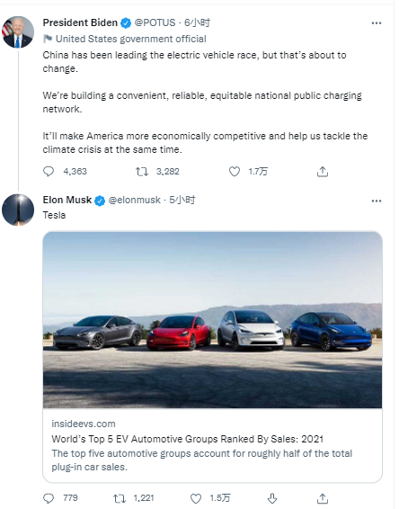Retweet President Biden's EV tweet
This screenshot has height=509, width=399.
[142, 172]
